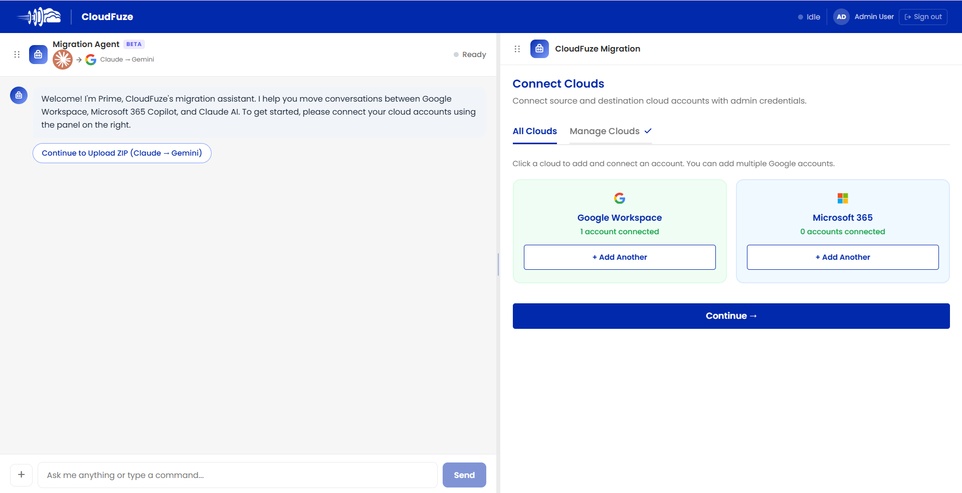The width and height of the screenshot is (962, 493).
Task: Click the Prime welcome message bubble
Action: pyautogui.click(x=259, y=112)
